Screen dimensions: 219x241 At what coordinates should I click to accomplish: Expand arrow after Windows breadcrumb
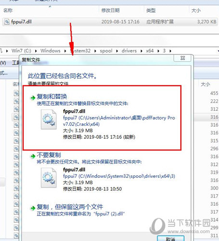click(x=65, y=51)
